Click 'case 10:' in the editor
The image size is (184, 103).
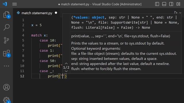(48, 40)
